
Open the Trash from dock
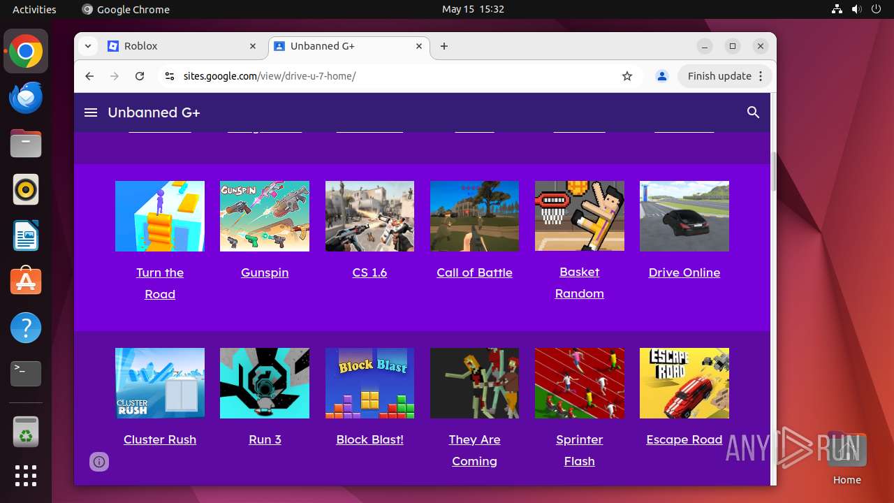[x=26, y=432]
